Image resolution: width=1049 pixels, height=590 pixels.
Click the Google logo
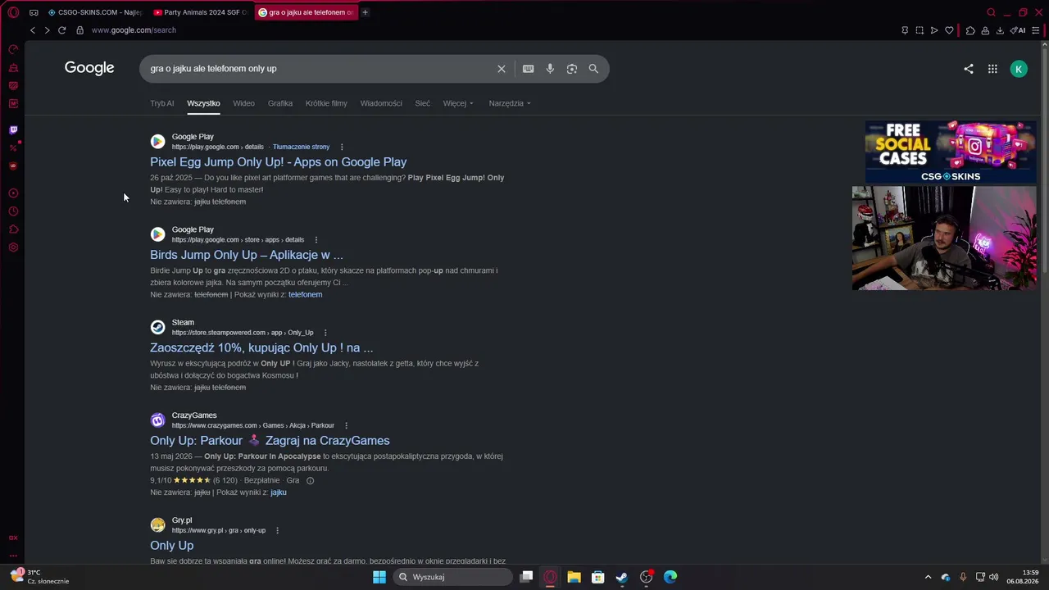tap(89, 68)
